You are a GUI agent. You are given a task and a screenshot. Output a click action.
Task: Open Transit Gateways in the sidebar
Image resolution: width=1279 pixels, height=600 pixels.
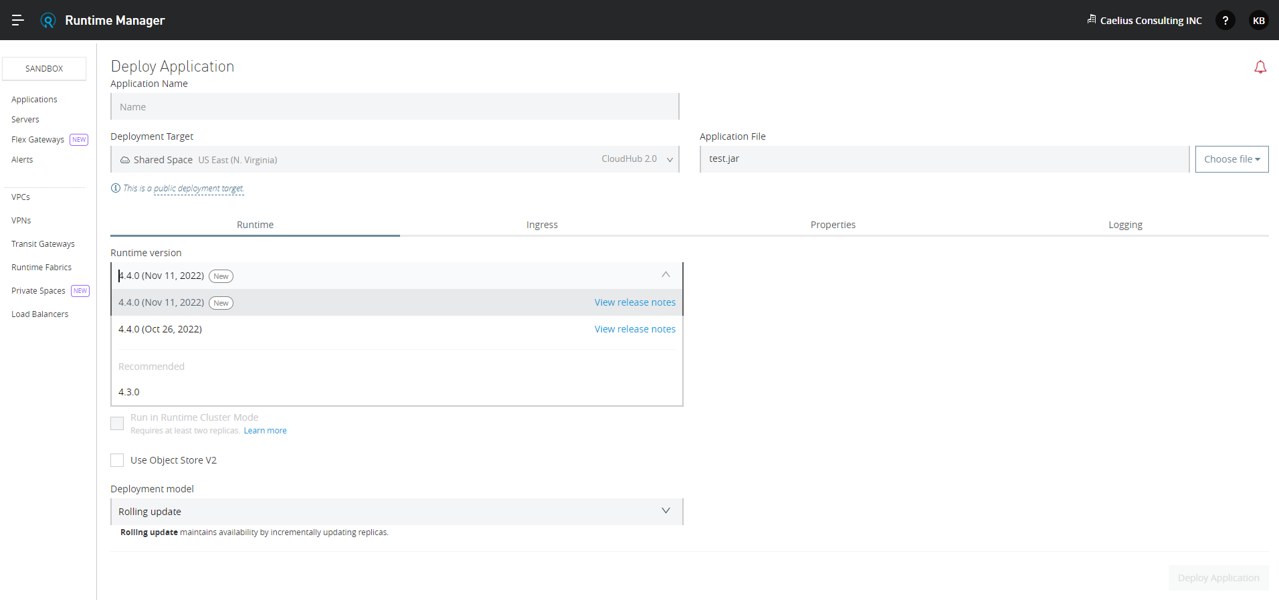point(43,243)
